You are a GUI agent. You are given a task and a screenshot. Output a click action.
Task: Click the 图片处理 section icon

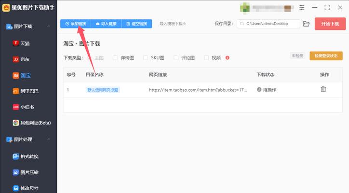pos(9,139)
